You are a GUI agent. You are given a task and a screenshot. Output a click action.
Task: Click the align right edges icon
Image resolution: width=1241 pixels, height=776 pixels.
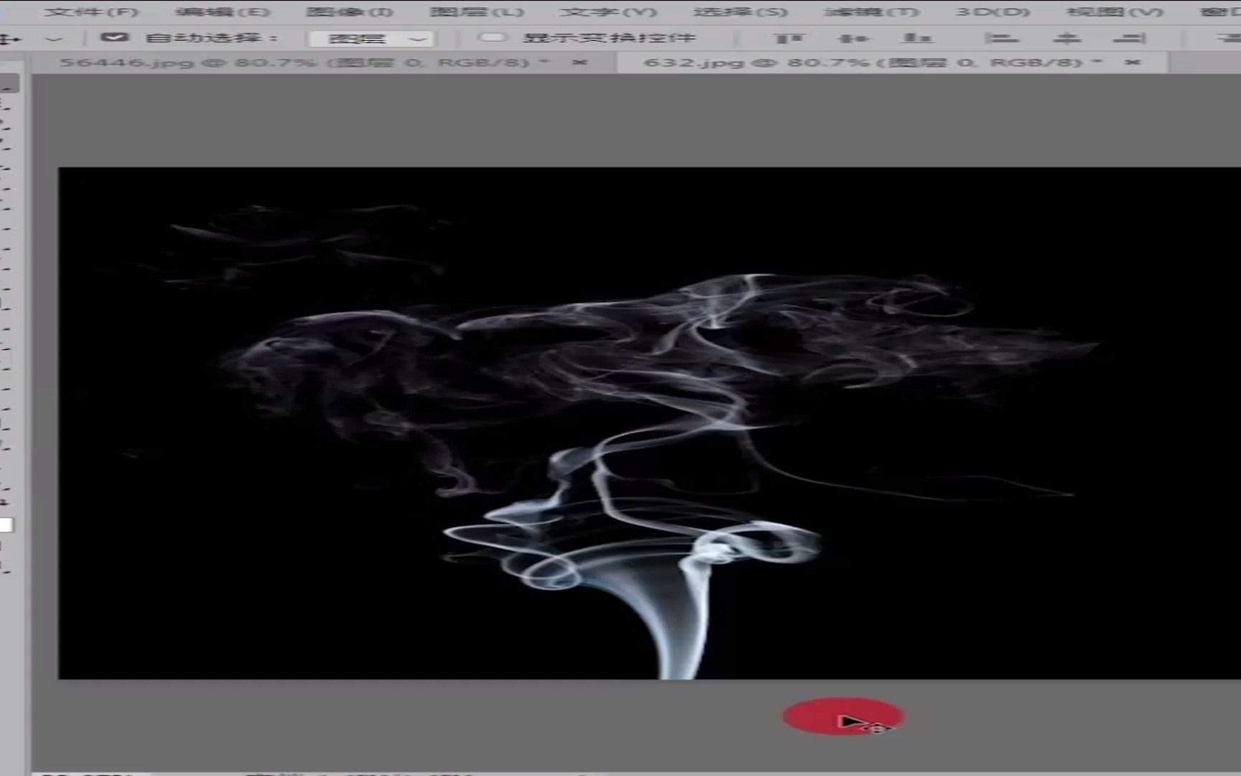click(x=1128, y=37)
